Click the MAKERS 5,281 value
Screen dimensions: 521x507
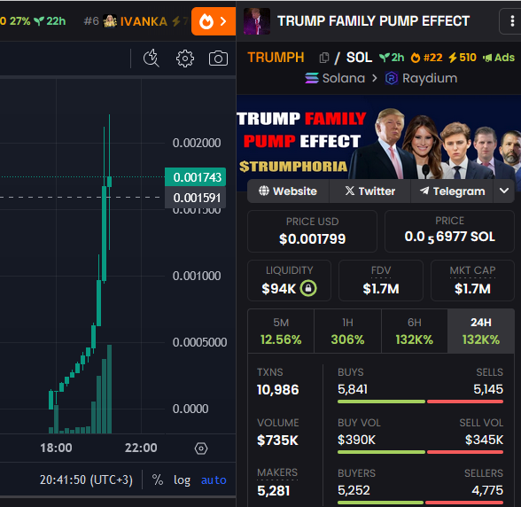click(274, 491)
